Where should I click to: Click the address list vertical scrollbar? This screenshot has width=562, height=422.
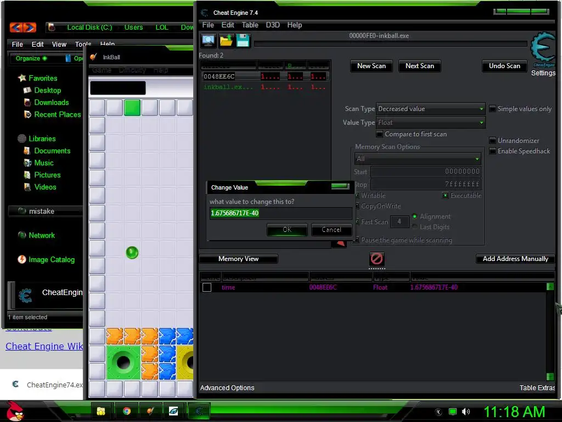550,331
